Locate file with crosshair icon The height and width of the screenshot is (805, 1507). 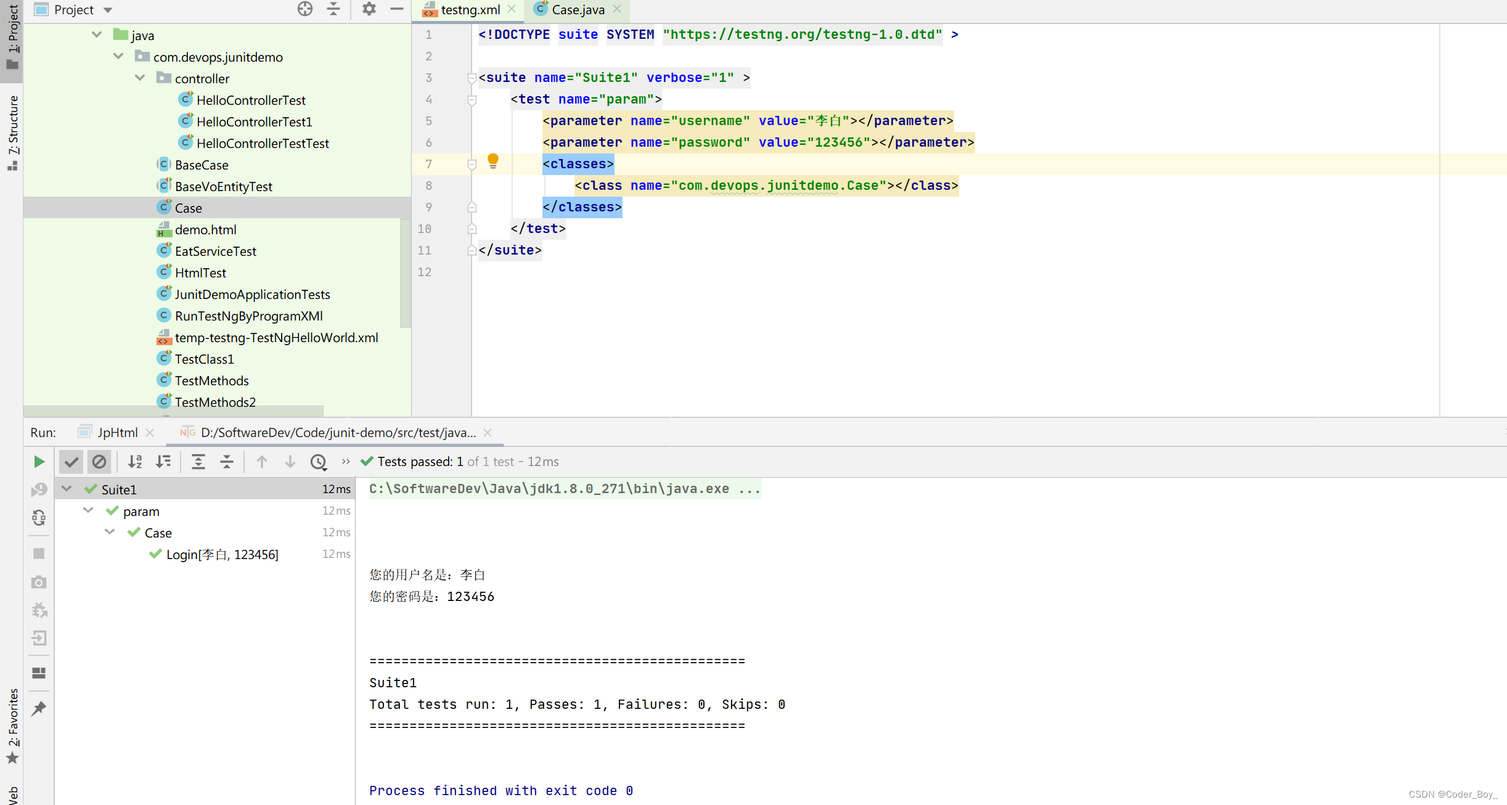[305, 9]
